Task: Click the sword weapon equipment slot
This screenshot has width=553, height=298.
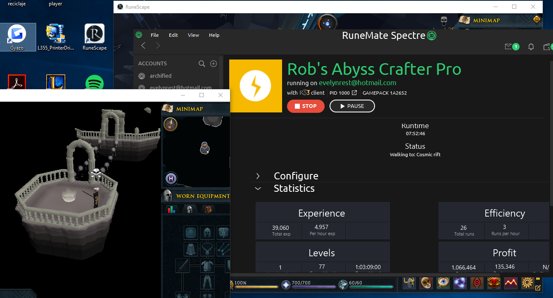Action: (183, 266)
